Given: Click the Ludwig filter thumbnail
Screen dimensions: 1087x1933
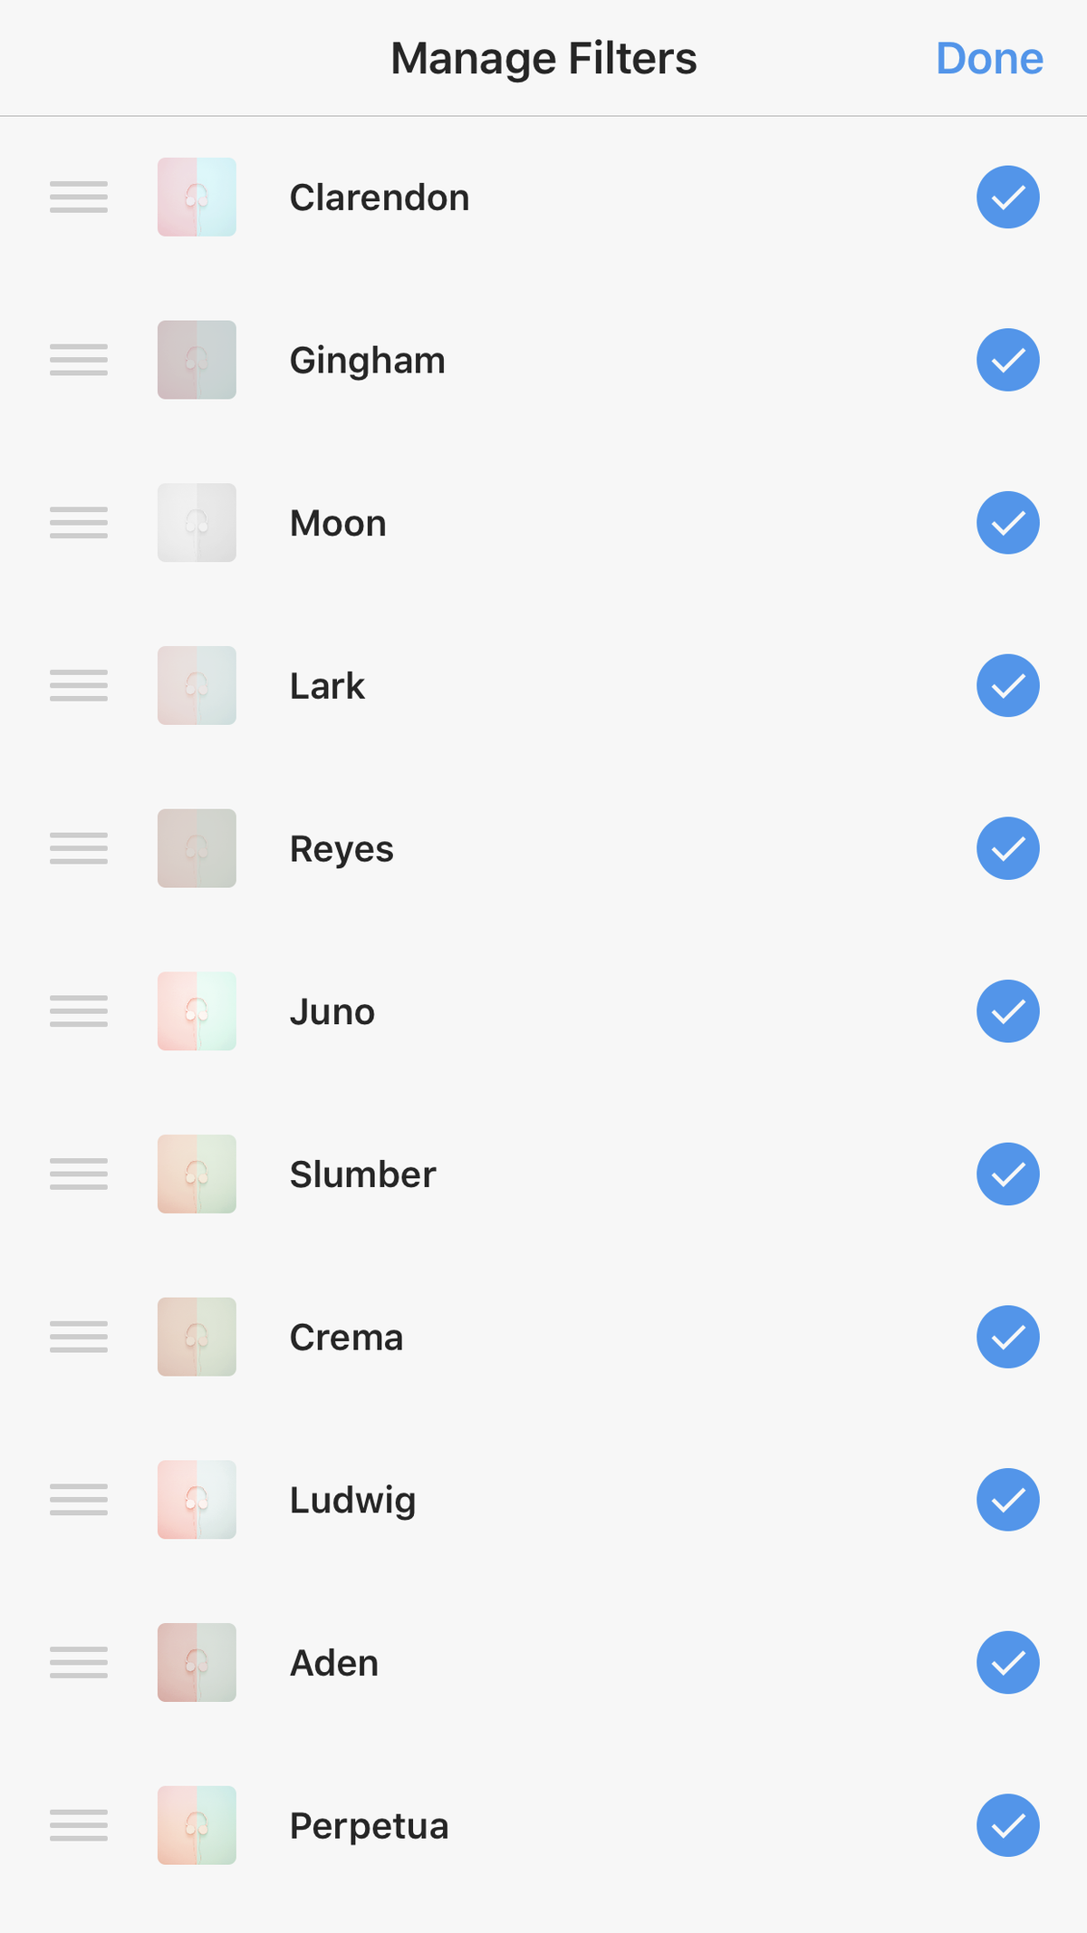Looking at the screenshot, I should (x=197, y=1500).
